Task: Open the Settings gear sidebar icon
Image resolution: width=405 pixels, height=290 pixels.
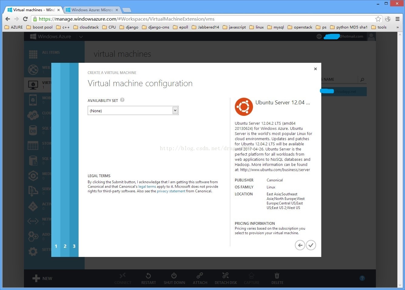Action: point(33,251)
